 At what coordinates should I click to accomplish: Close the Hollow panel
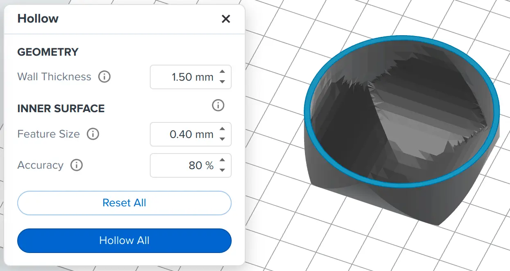click(x=226, y=19)
